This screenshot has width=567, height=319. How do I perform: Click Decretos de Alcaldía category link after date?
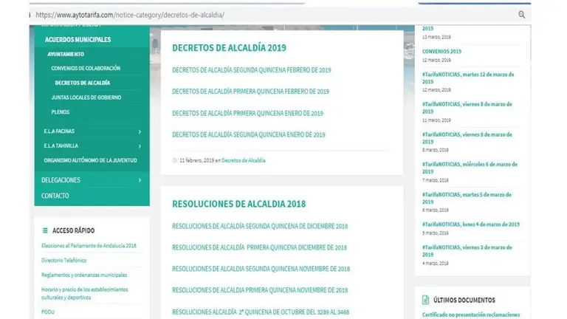click(244, 160)
